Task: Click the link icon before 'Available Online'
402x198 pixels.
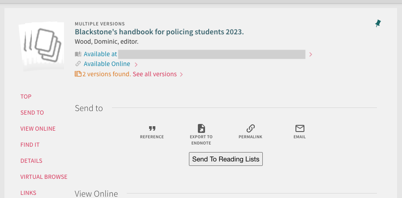Action: click(78, 64)
